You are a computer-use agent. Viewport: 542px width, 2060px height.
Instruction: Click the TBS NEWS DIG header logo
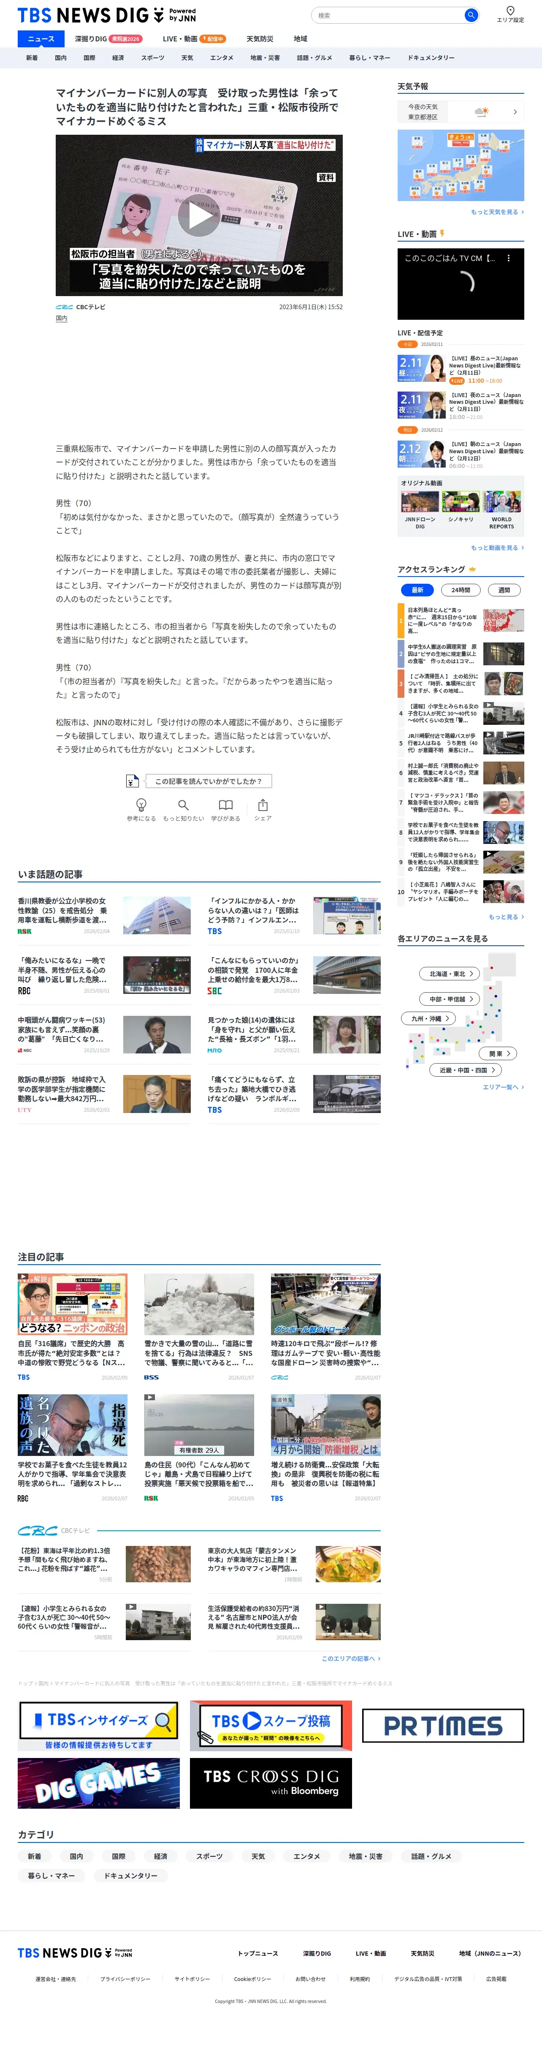point(106,15)
